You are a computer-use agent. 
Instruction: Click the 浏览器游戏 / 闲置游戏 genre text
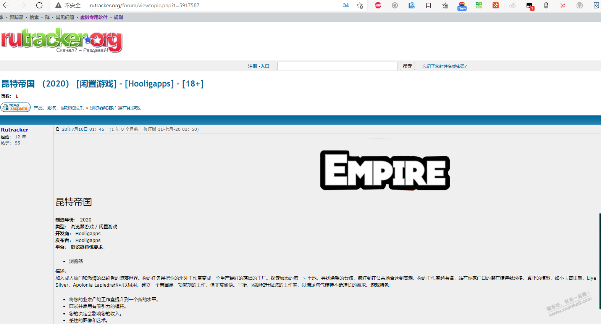click(94, 227)
